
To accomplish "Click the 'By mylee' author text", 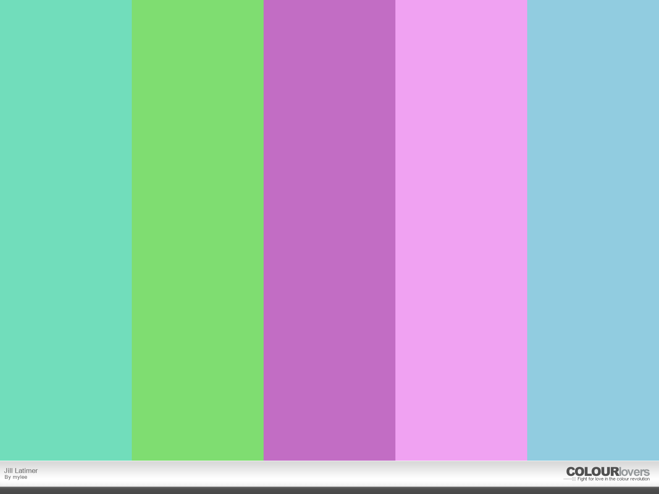I will [x=16, y=477].
